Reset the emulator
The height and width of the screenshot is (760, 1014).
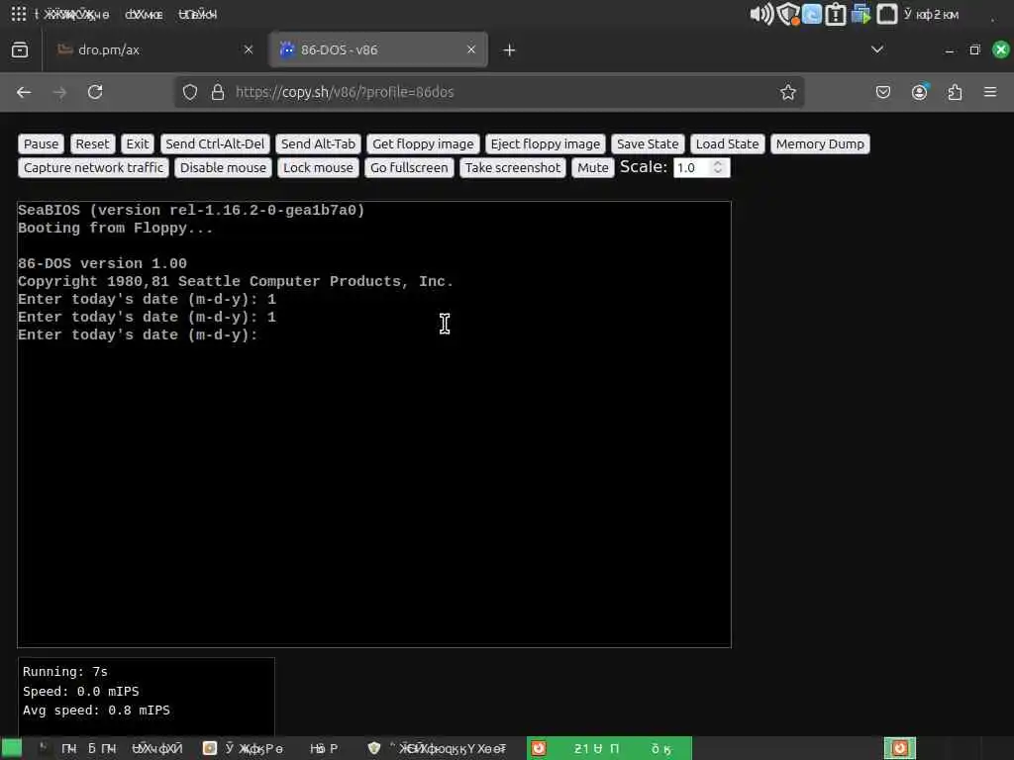click(92, 143)
